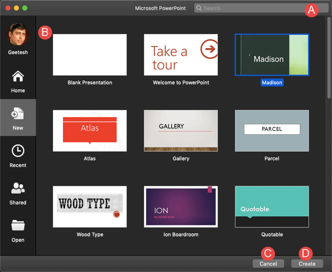Open the Home section in sidebar

click(x=18, y=77)
